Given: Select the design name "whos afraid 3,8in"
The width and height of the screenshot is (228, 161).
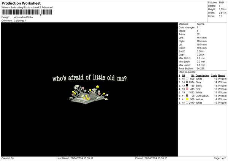Looking at the screenshot, I should (23, 17).
